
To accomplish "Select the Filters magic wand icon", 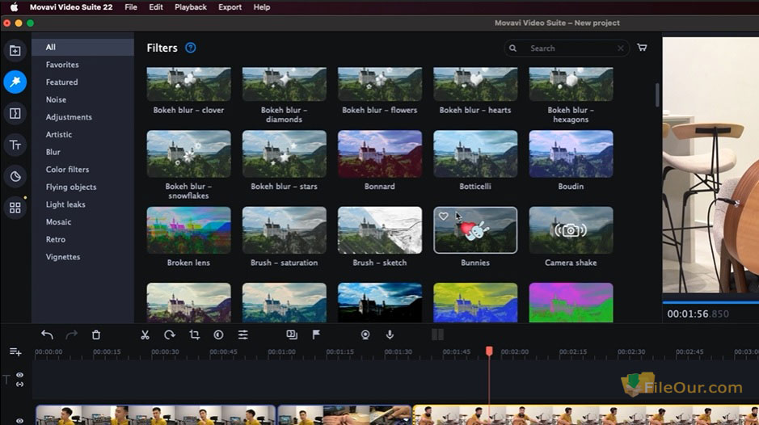I will pyautogui.click(x=15, y=82).
